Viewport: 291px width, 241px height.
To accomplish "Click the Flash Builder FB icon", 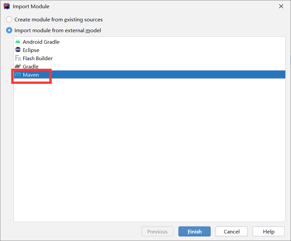I will click(18, 58).
